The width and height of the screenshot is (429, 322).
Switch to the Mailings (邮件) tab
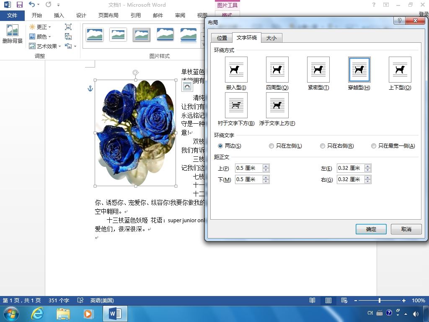point(158,16)
